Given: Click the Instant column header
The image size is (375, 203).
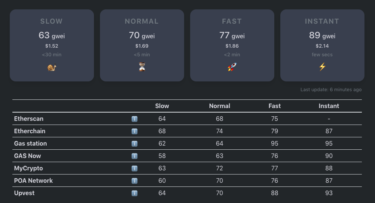Looking at the screenshot, I should (329, 106).
